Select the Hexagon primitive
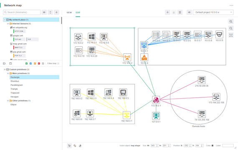Viewport: 238px width, 150px height. [15, 97]
